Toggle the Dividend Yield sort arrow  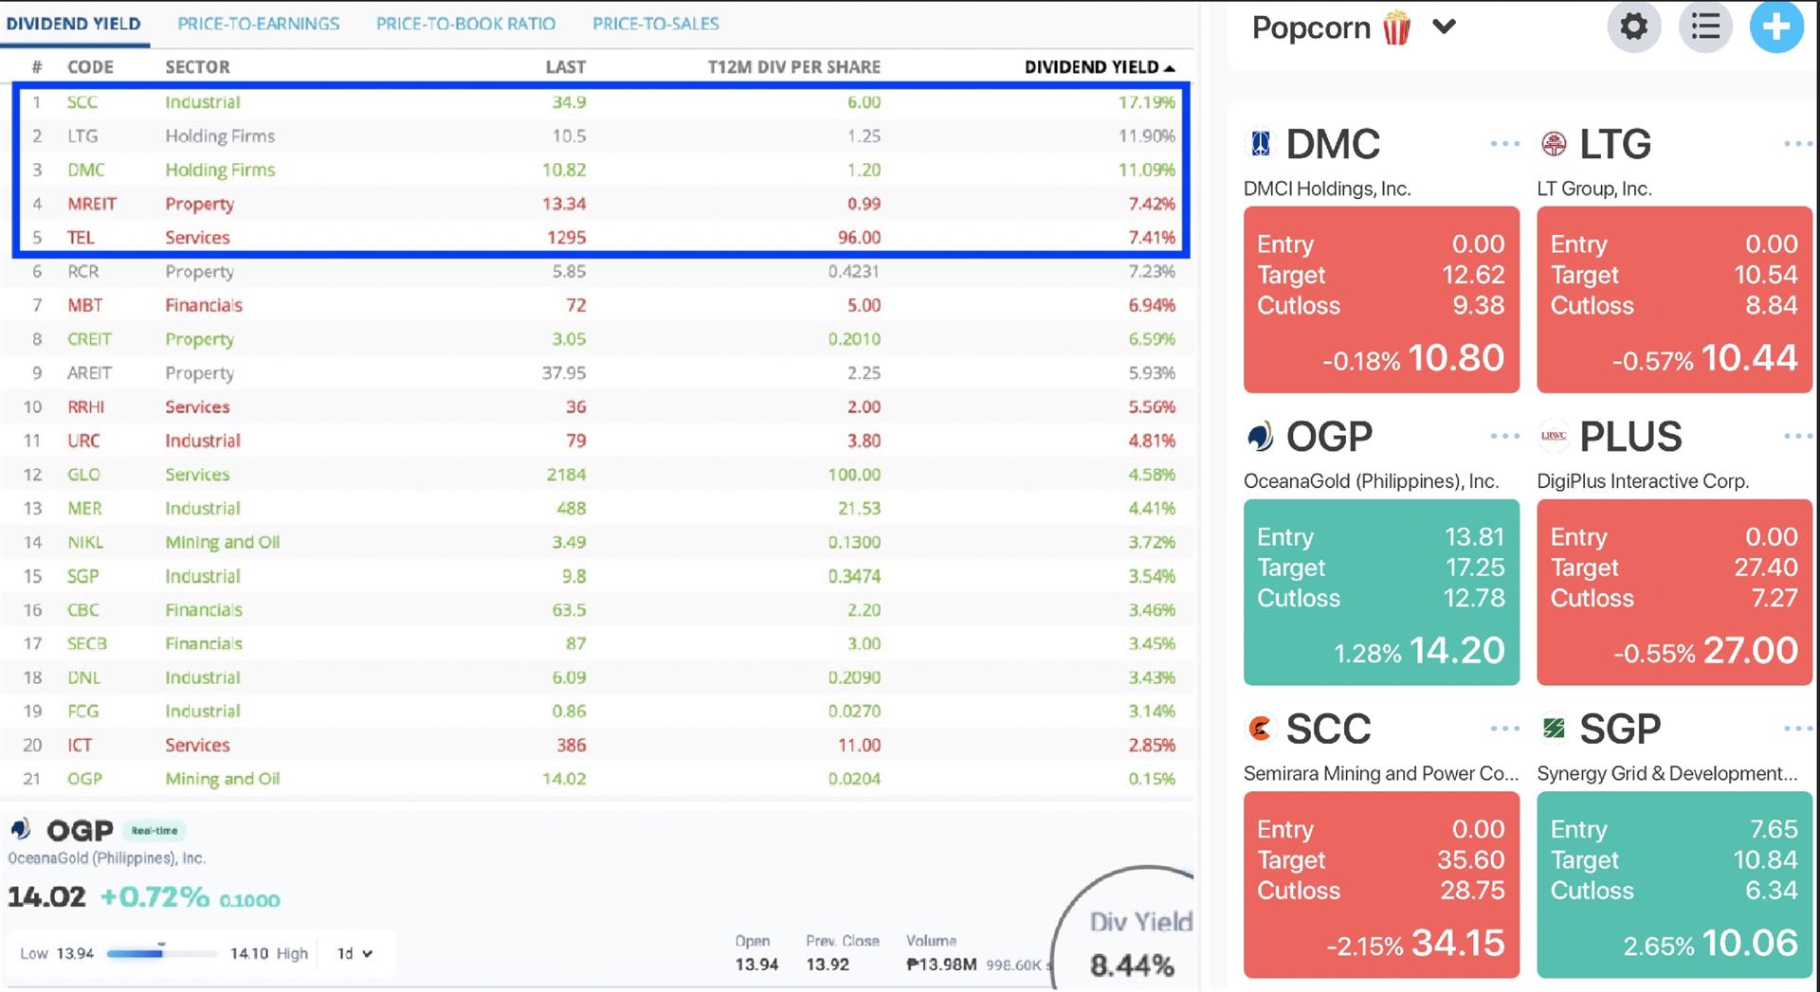tap(1169, 66)
